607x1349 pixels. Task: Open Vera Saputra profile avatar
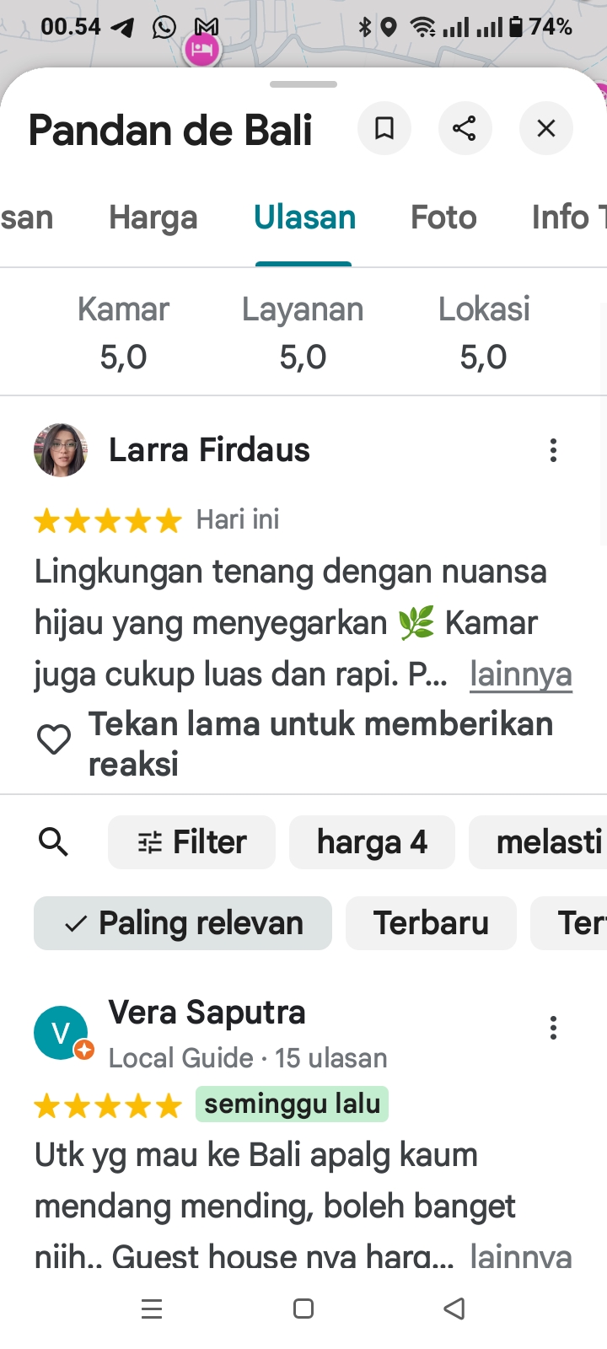61,1032
